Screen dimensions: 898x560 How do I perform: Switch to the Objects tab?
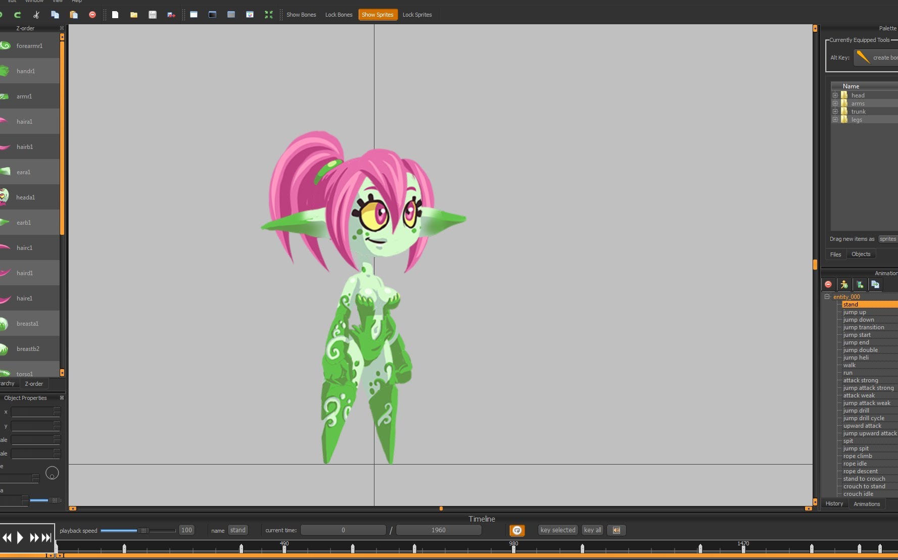861,254
